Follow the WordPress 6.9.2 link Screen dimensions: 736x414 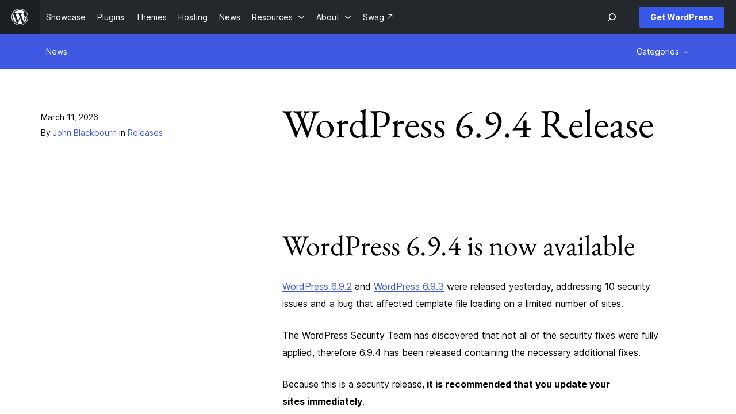(x=317, y=286)
